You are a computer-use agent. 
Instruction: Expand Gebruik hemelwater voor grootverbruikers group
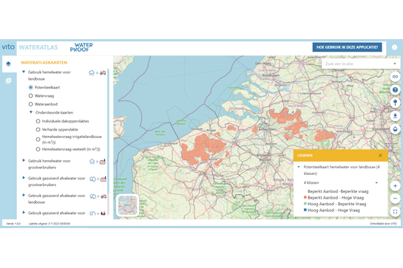(x=24, y=160)
